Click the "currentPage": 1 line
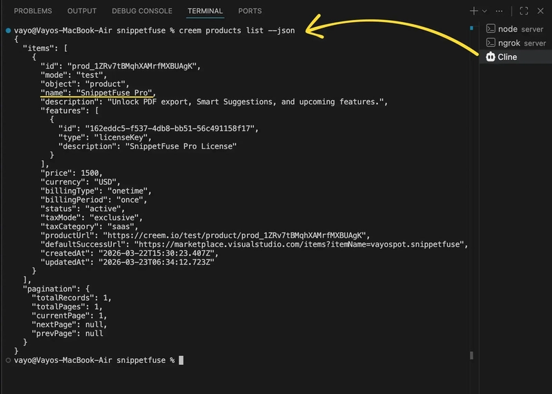Viewport: 552px width, 394px height. (70, 315)
